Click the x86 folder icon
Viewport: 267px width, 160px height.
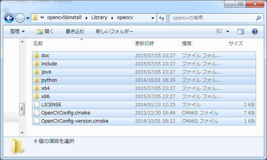[x=36, y=96]
